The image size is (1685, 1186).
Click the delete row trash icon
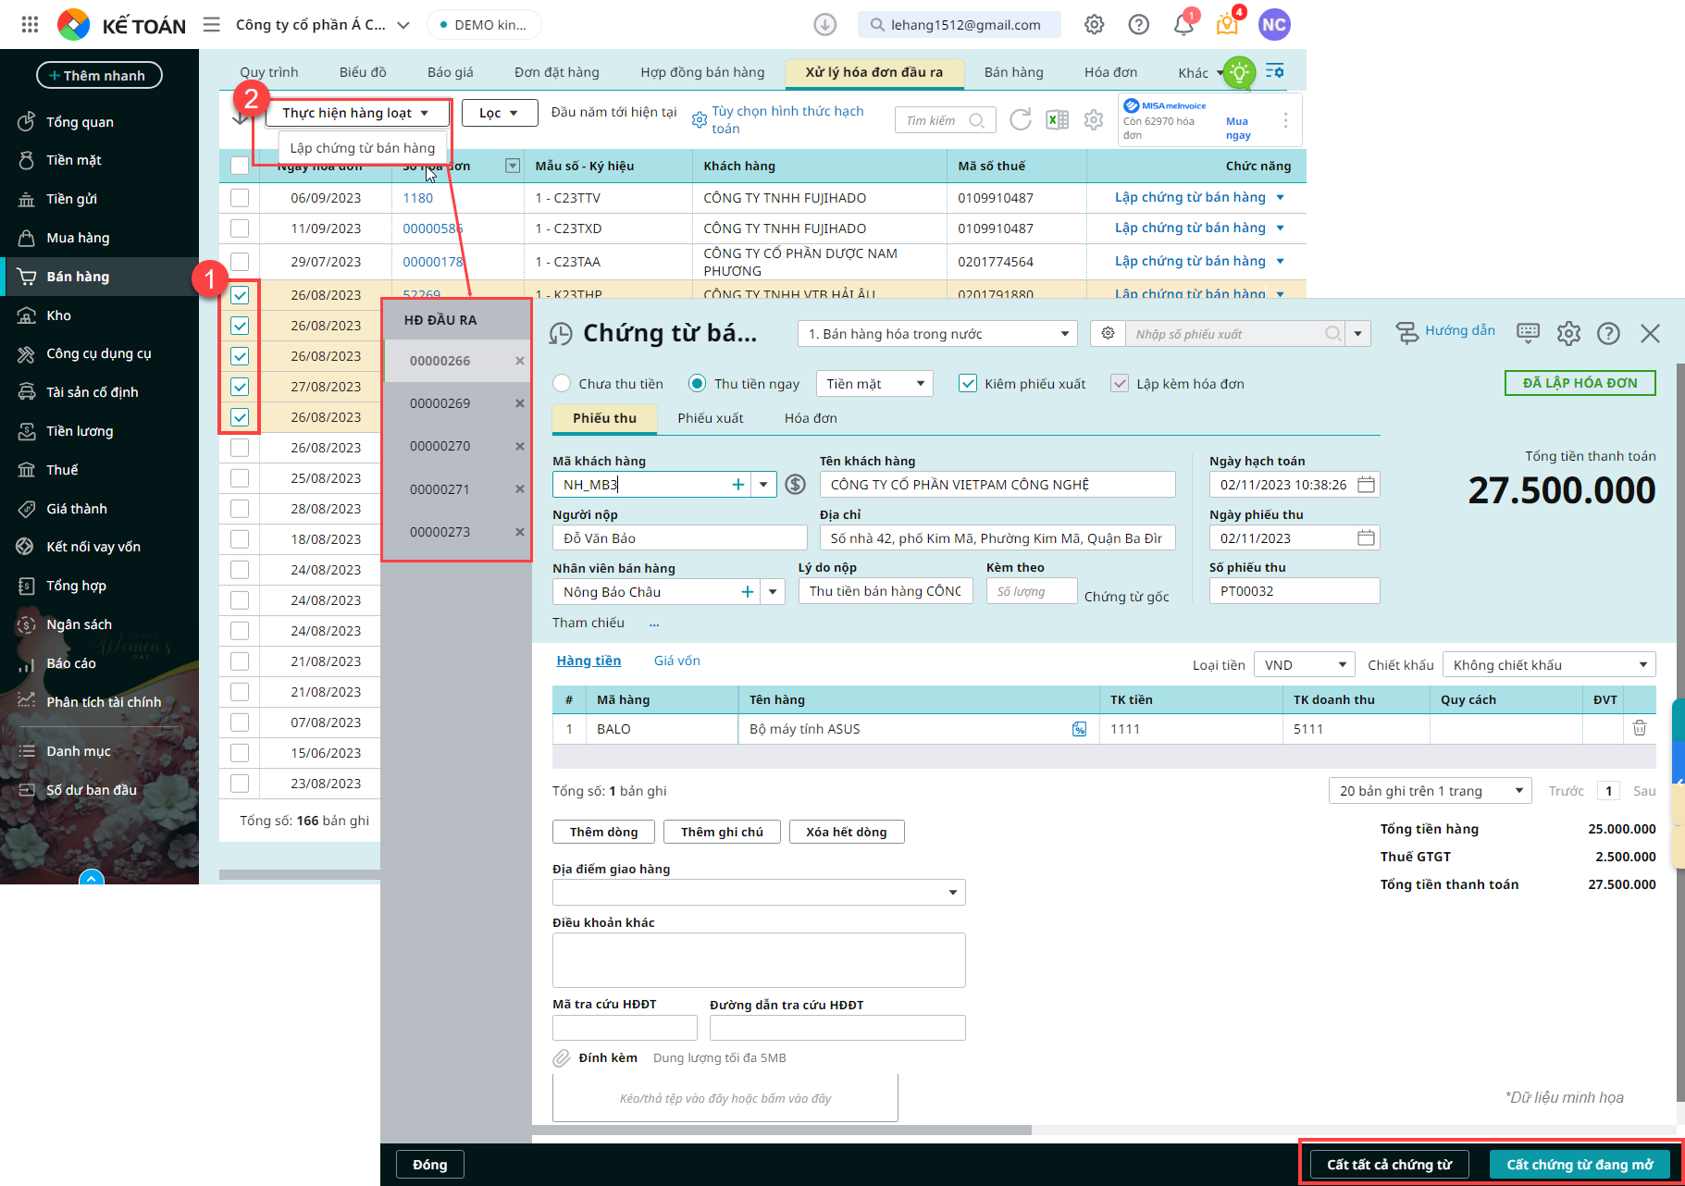coord(1639,729)
